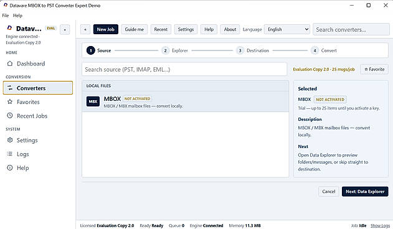This screenshot has width=393, height=229.
Task: Click the Dashboard home icon
Action: tap(10, 63)
